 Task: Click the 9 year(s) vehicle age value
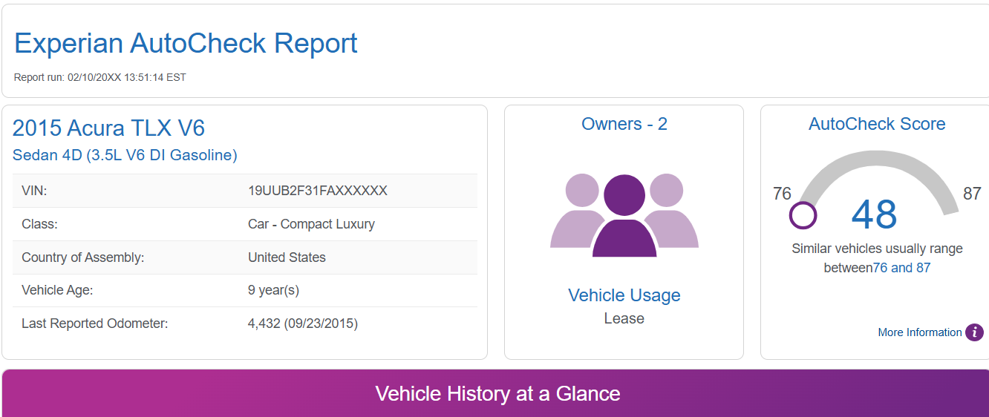coord(273,290)
